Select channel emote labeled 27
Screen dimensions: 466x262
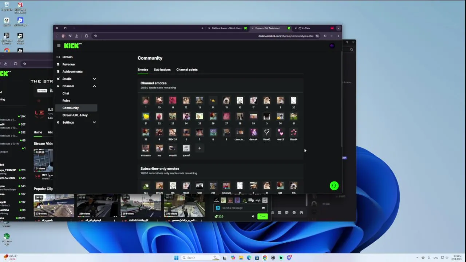click(226, 116)
